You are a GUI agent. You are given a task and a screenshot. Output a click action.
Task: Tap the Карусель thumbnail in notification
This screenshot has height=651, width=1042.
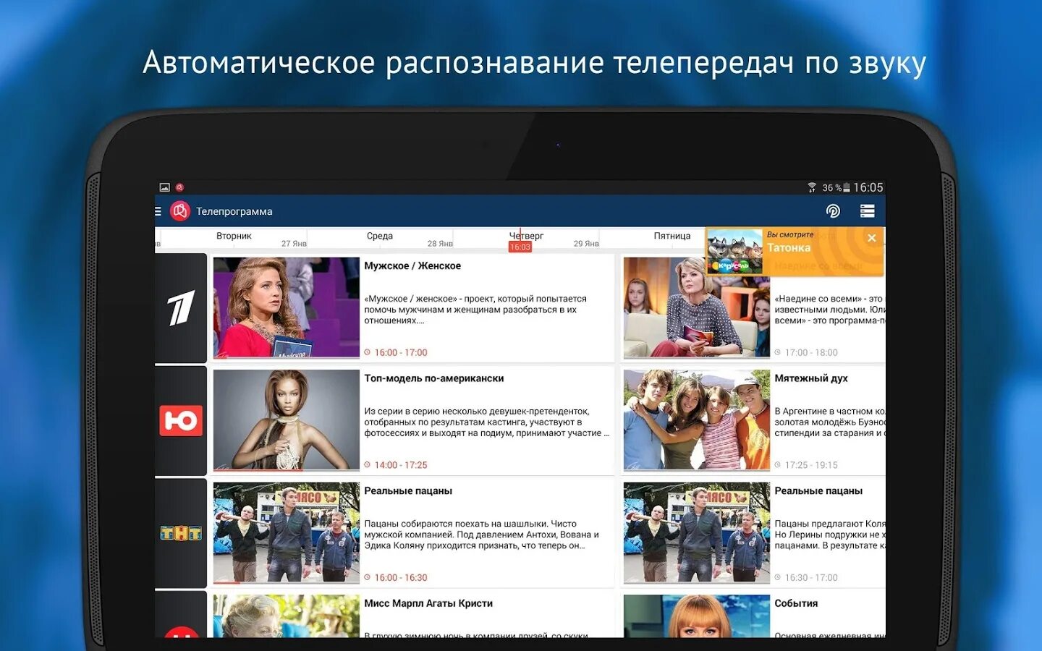pos(734,252)
